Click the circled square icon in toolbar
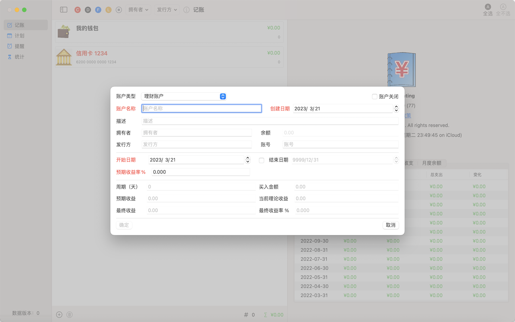This screenshot has height=322, width=515. click(x=119, y=10)
